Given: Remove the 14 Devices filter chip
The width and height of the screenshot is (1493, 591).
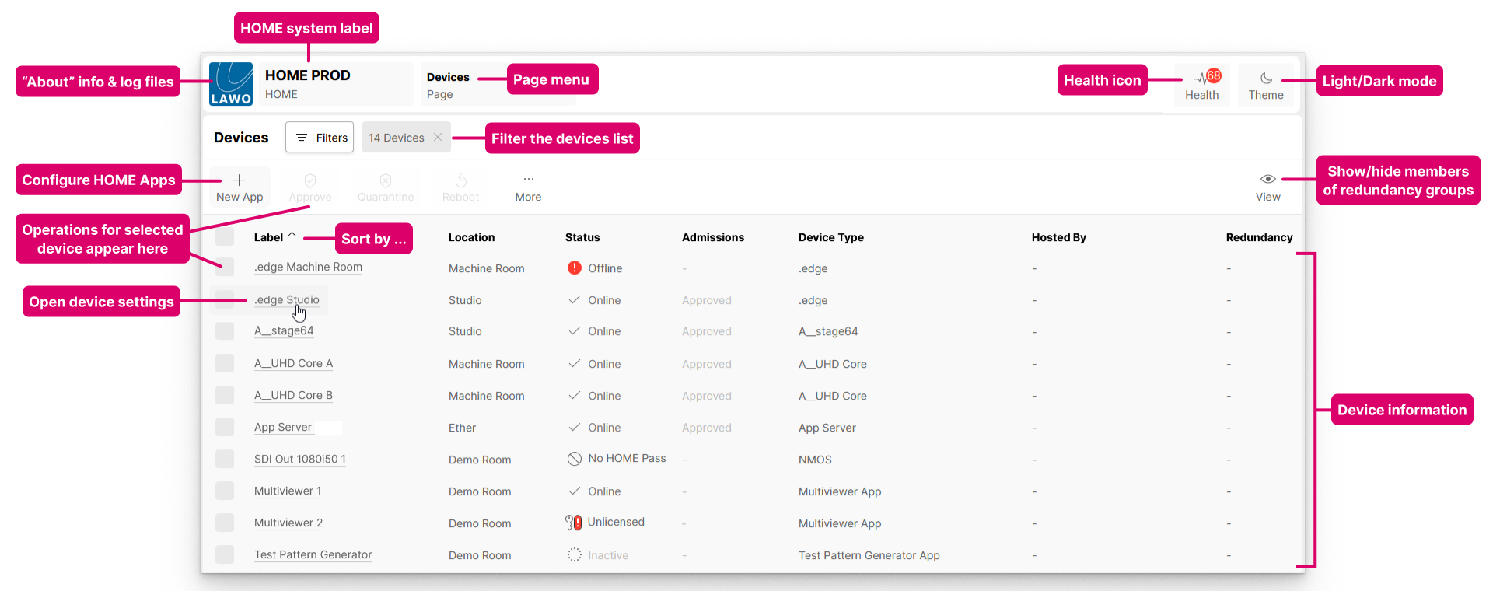Looking at the screenshot, I should 438,138.
